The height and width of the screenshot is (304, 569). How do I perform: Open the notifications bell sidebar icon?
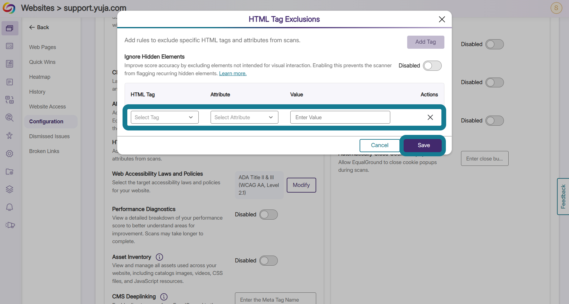(x=10, y=207)
